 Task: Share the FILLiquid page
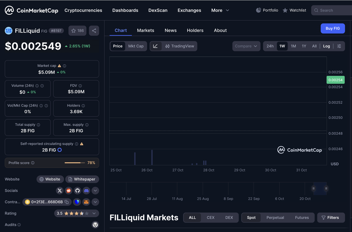[x=94, y=31]
